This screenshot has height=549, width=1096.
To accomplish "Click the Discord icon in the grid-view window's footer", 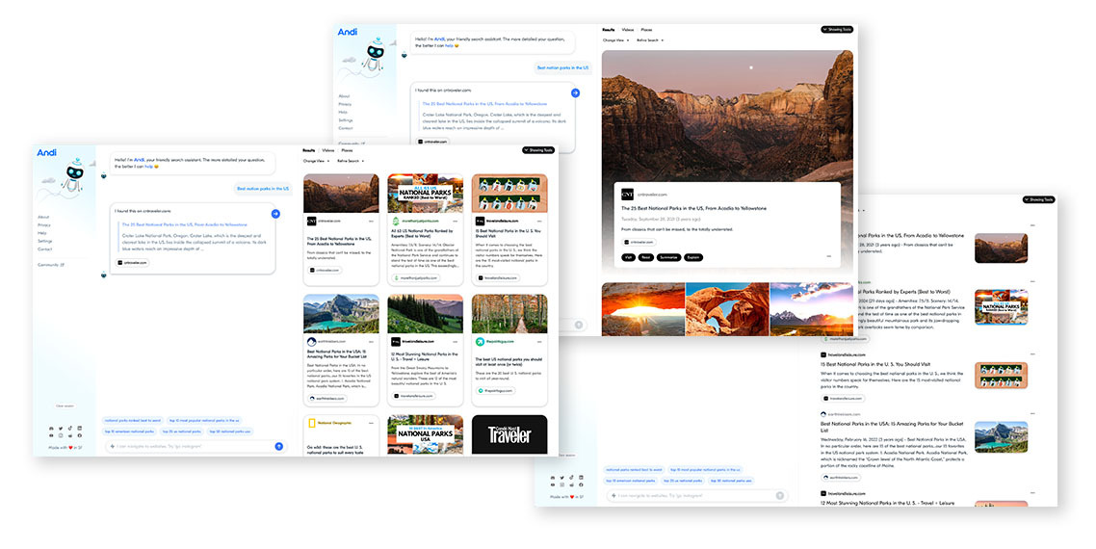I will pyautogui.click(x=51, y=428).
